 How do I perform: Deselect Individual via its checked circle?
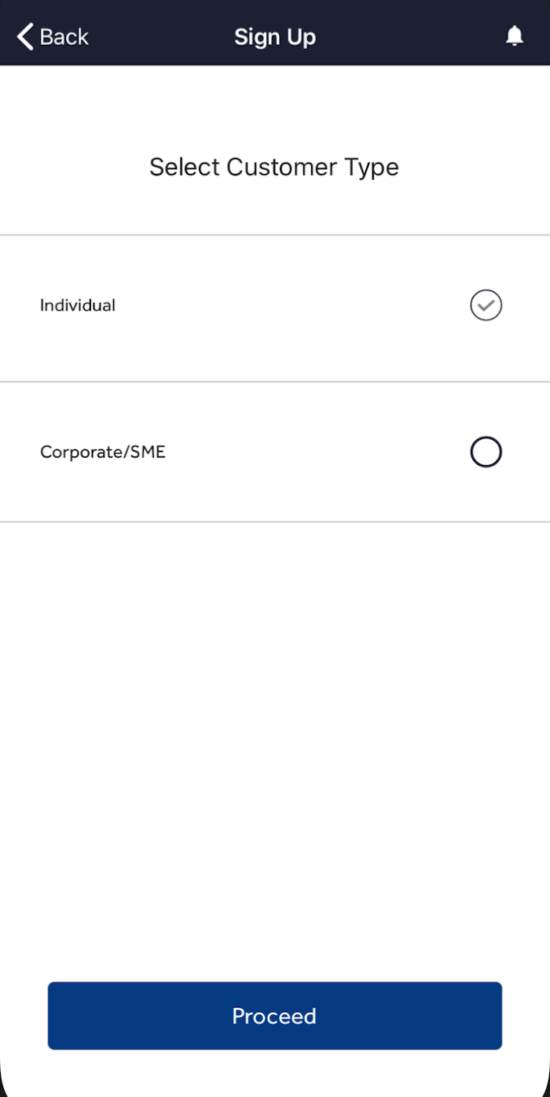(486, 305)
